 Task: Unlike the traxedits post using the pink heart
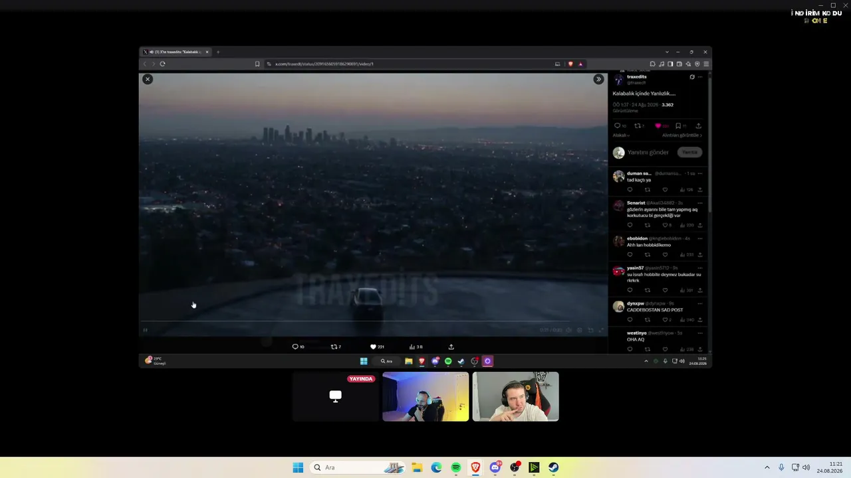[x=658, y=125]
